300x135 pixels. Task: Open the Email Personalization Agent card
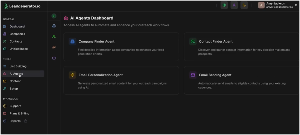pyautogui.click(x=121, y=80)
